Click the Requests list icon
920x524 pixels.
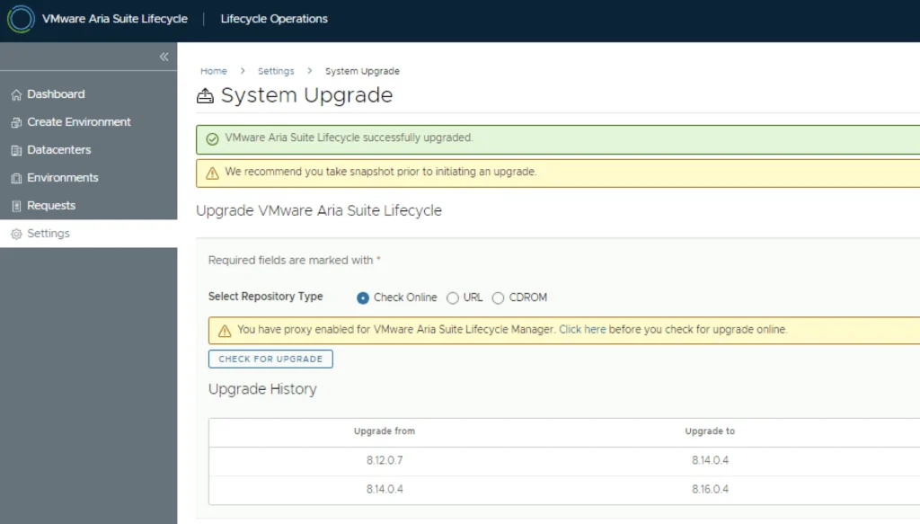(x=16, y=206)
